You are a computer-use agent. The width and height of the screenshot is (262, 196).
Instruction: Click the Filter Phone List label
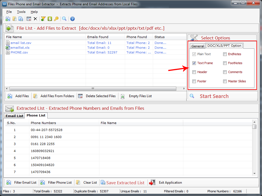[x=60, y=183]
